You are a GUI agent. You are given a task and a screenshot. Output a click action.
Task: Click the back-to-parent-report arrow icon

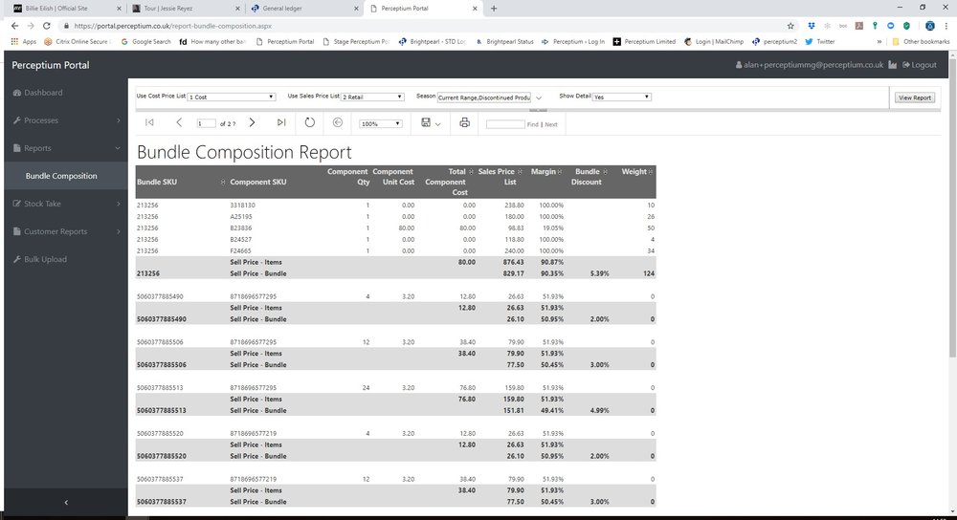click(337, 123)
